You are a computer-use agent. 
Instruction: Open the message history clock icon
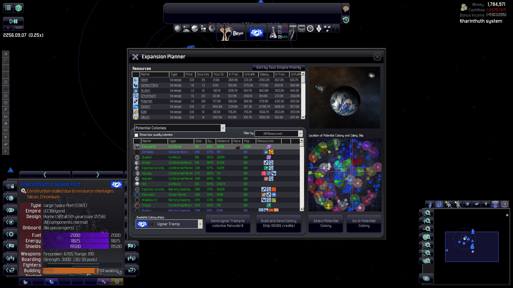point(346,20)
